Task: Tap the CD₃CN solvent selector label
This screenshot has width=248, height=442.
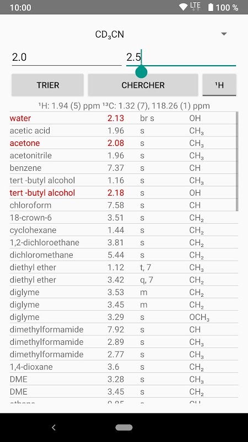Action: (x=110, y=35)
